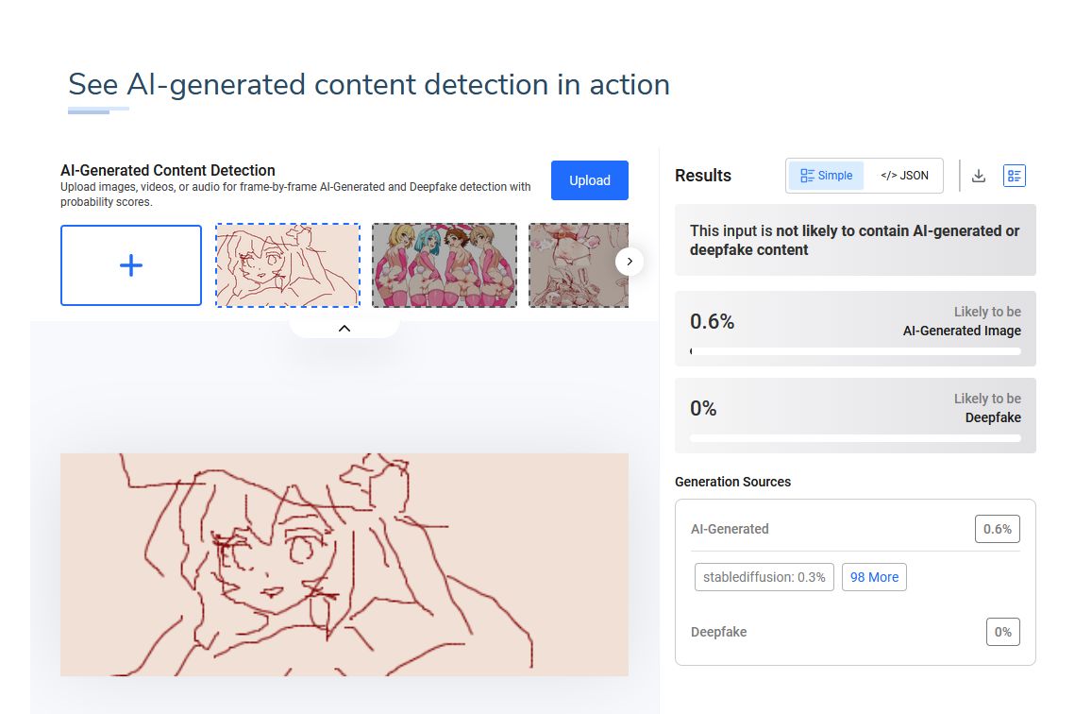
Task: Expand 98 More generation sources
Action: pos(874,577)
